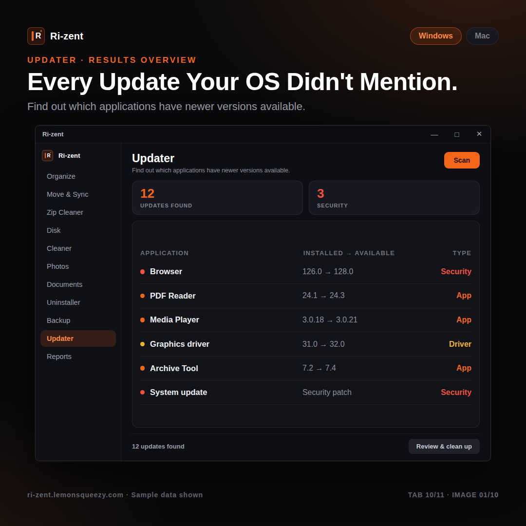Open the 3 Security card
The image size is (526, 526).
(x=394, y=198)
